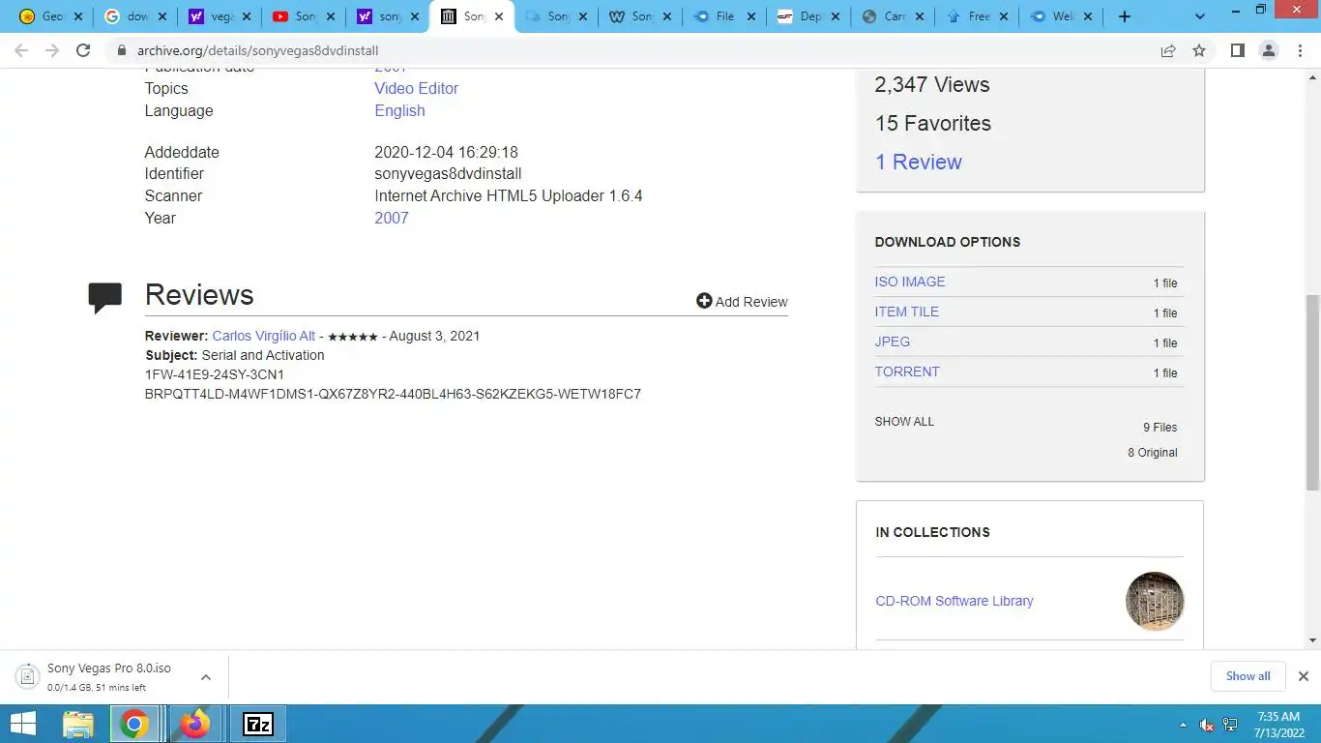
Task: Click the activation code starting BRPQTT4LD
Action: click(x=393, y=394)
